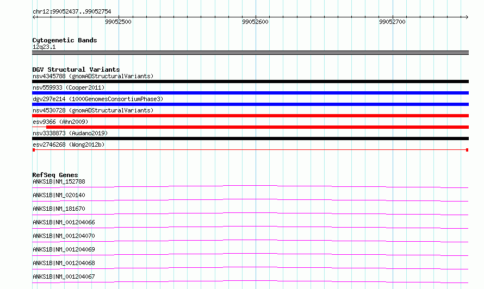Screen dimensions: 484x289
Task: Click the magenta intron line of NM_152788
Action: pyautogui.click(x=250, y=186)
